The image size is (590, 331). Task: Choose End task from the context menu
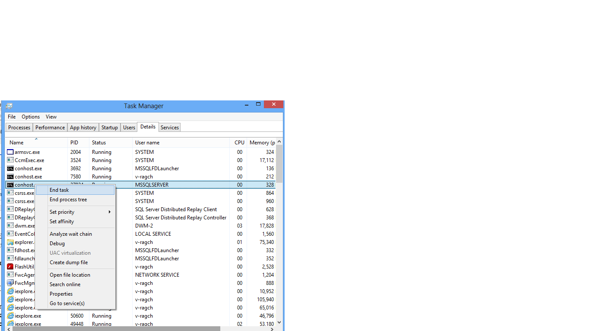click(75, 190)
